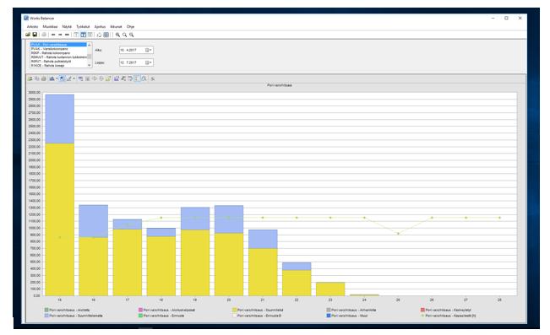The image size is (550, 335).
Task: Click the yellow legend swatch
Action: coord(234,310)
